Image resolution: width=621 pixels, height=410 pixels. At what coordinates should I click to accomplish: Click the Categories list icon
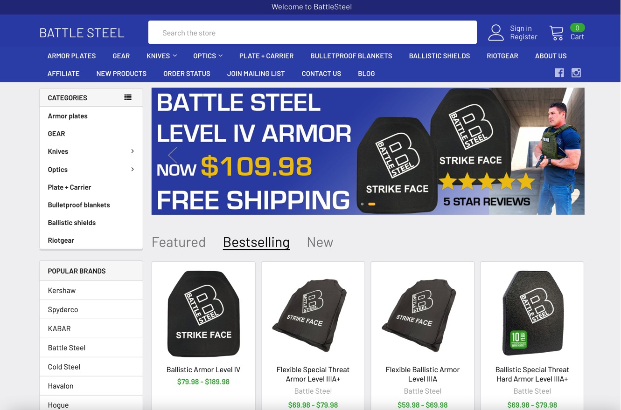point(128,97)
